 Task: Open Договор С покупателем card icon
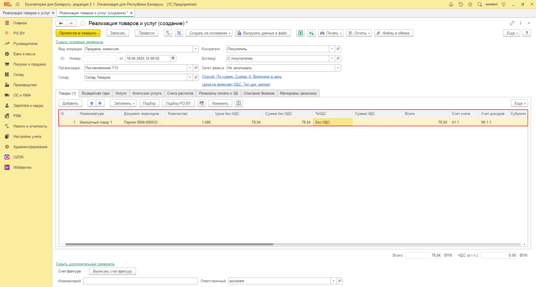[338, 59]
